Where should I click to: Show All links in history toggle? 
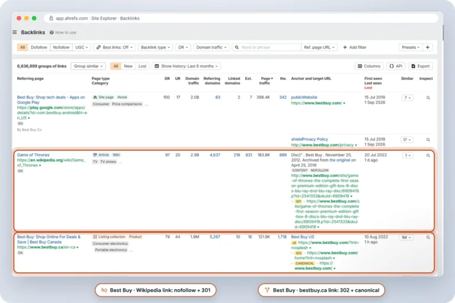point(116,66)
